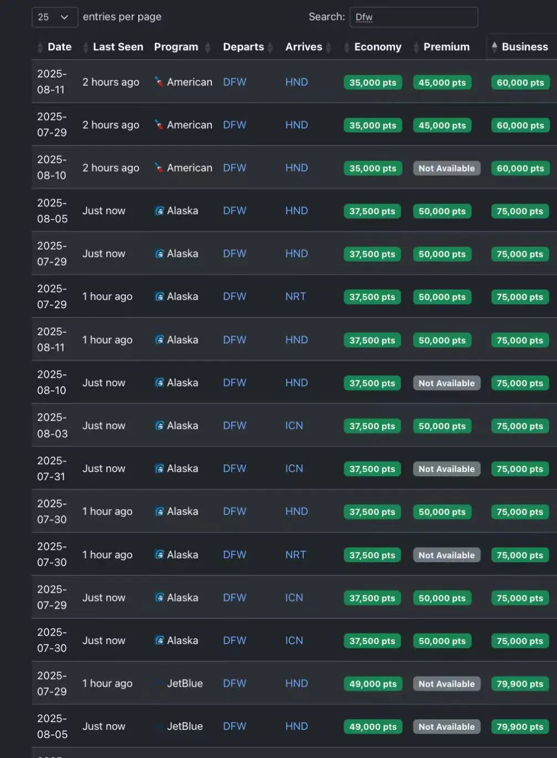Open the NRT link on 2025-07-29 row
This screenshot has width=557, height=758.
pyautogui.click(x=295, y=297)
